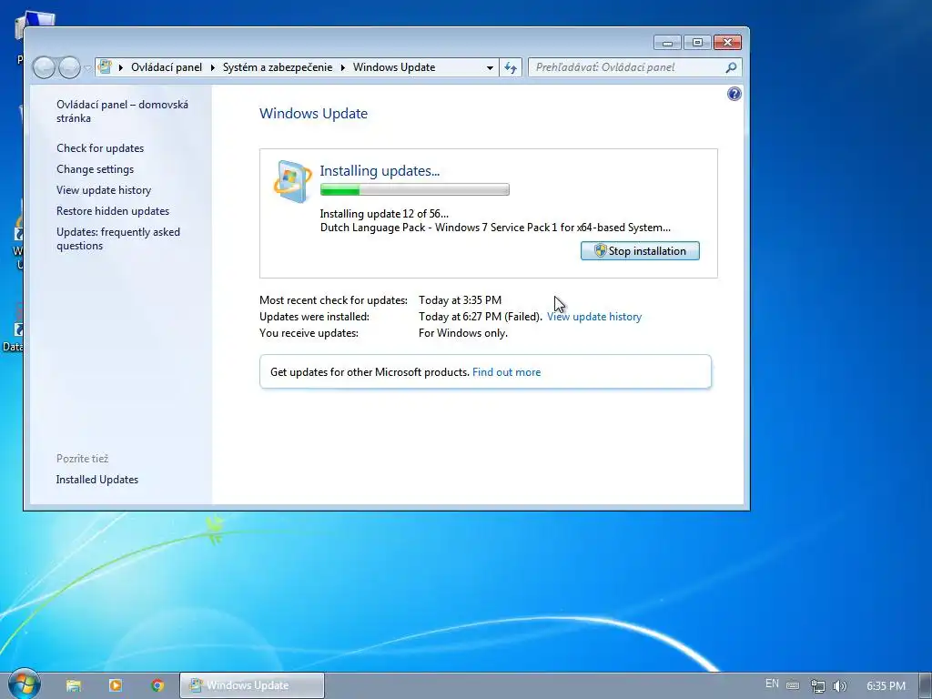Click the volume speaker tray icon
Image resolution: width=932 pixels, height=699 pixels.
[x=839, y=686]
